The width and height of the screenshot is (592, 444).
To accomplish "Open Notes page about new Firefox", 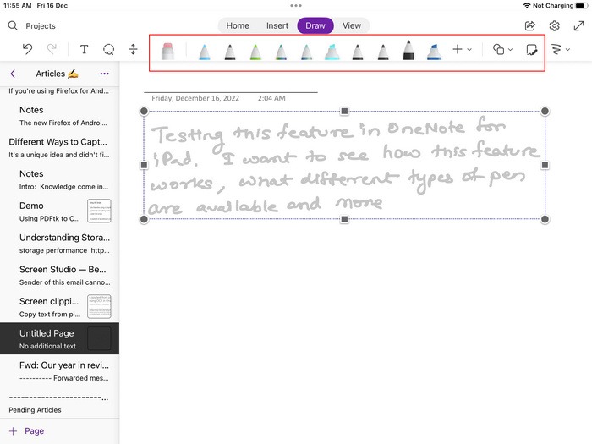I will click(x=59, y=116).
